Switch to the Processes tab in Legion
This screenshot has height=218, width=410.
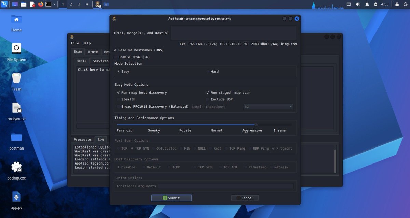coord(83,140)
